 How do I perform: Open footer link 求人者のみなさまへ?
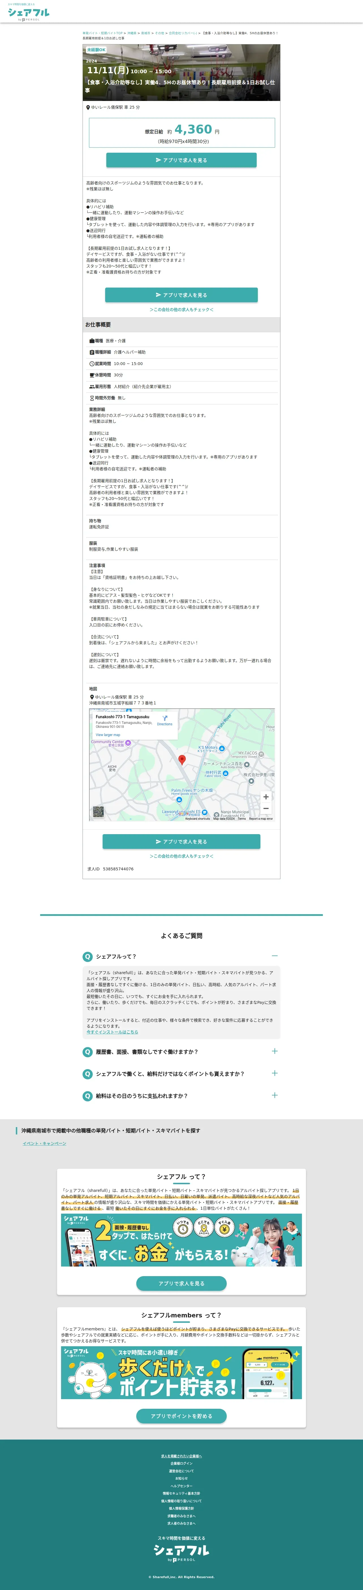click(x=181, y=1523)
